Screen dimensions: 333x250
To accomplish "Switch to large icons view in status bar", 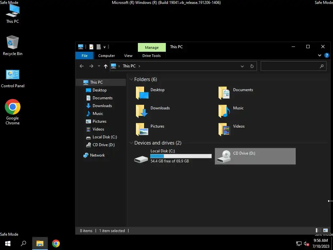I will 326,230.
